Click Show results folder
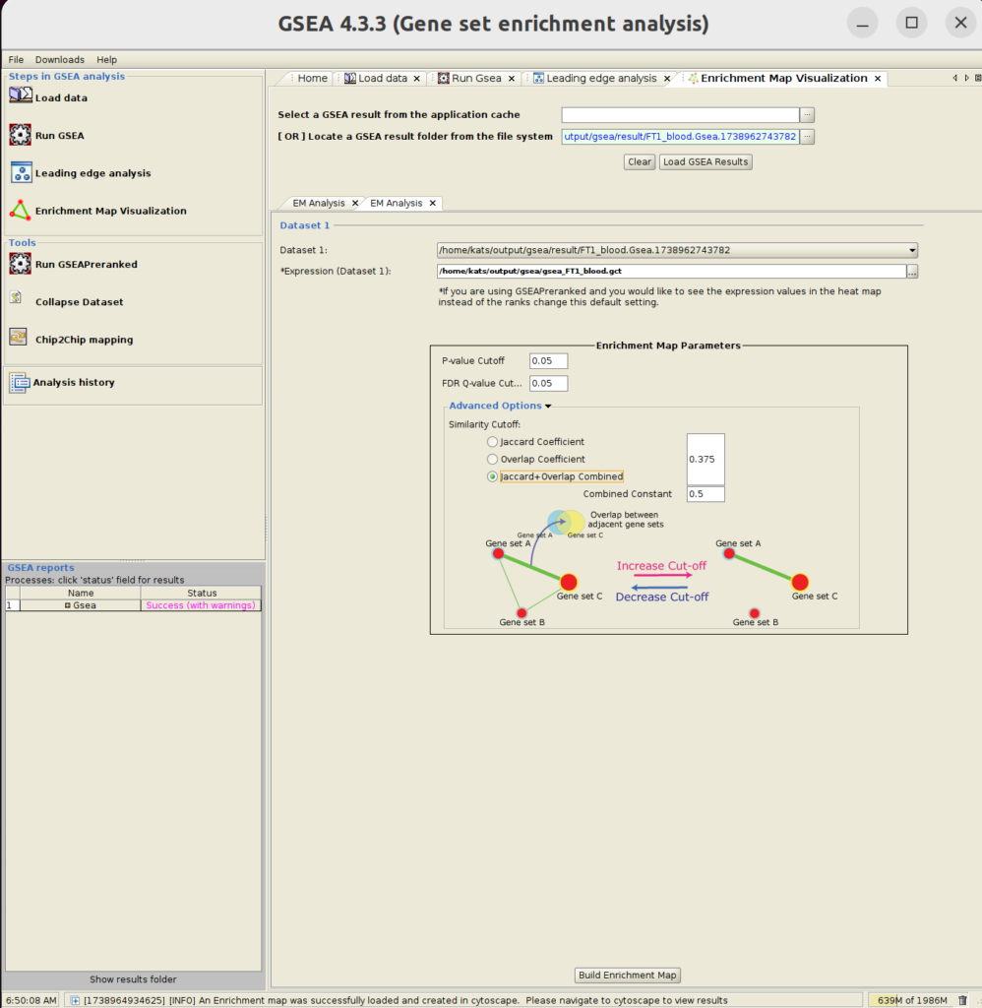 tap(133, 979)
